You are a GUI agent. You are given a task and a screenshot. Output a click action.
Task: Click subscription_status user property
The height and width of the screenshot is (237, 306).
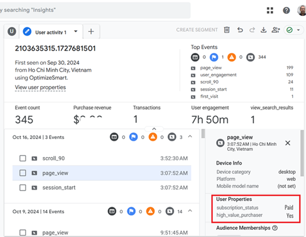237,208
